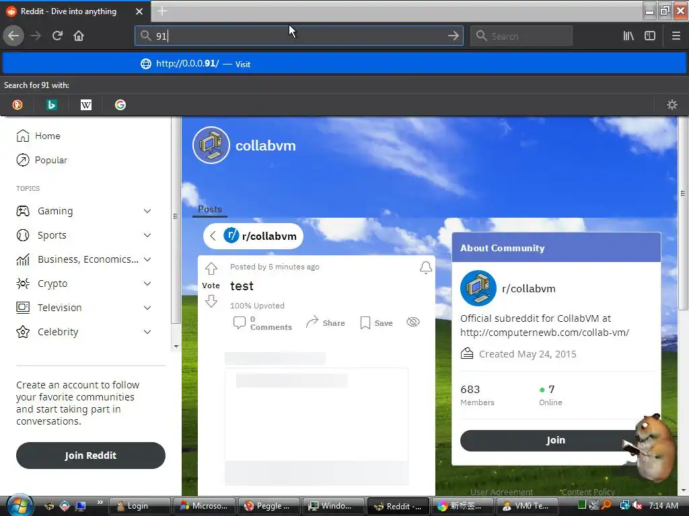Viewport: 689px width, 516px height.
Task: Open computernewb.com collab-vm link
Action: tap(544, 333)
